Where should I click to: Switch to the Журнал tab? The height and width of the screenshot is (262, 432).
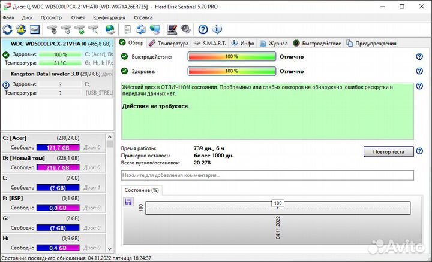coord(274,44)
